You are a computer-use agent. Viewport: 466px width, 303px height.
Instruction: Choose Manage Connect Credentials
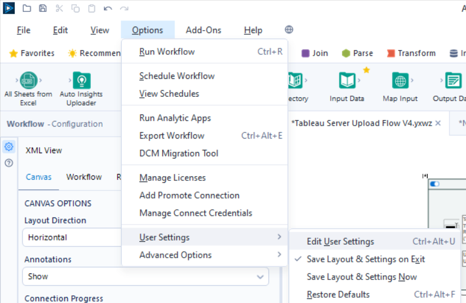point(205,213)
